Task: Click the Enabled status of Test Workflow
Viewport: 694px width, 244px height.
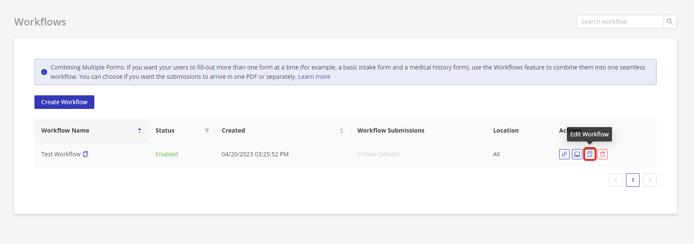Action: 167,154
